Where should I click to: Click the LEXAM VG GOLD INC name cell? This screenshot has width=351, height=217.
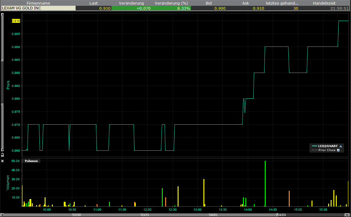coord(38,8)
